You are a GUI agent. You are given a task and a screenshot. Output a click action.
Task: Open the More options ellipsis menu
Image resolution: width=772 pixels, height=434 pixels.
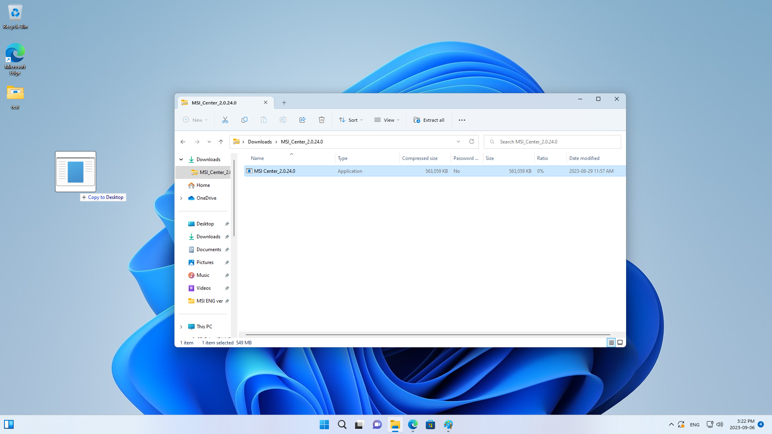click(461, 120)
